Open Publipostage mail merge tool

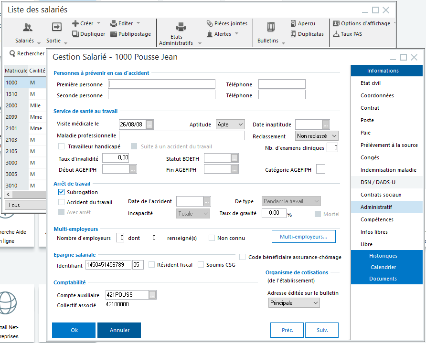[114, 34]
